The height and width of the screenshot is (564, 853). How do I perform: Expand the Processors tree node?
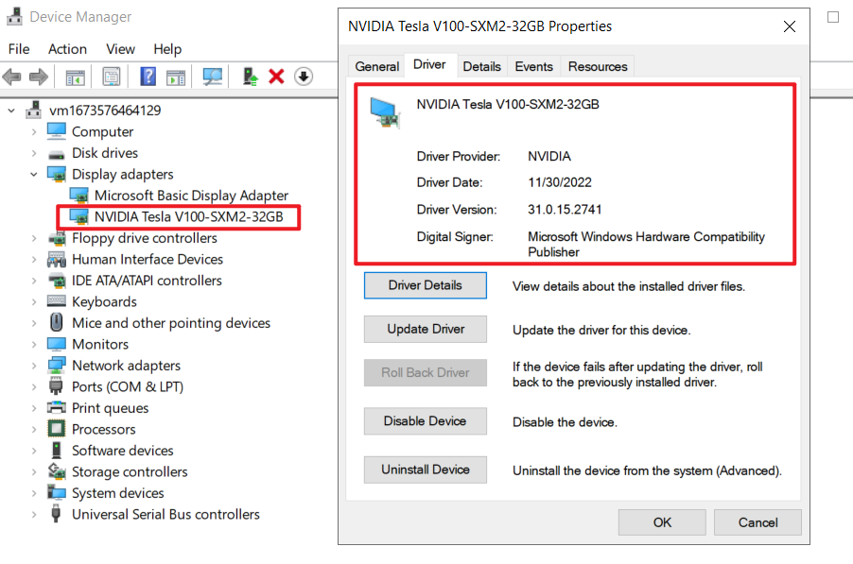(x=34, y=430)
